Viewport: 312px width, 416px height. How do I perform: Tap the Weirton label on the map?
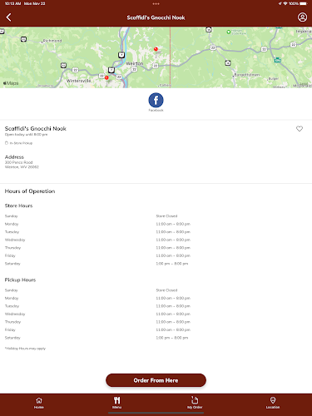(135, 63)
